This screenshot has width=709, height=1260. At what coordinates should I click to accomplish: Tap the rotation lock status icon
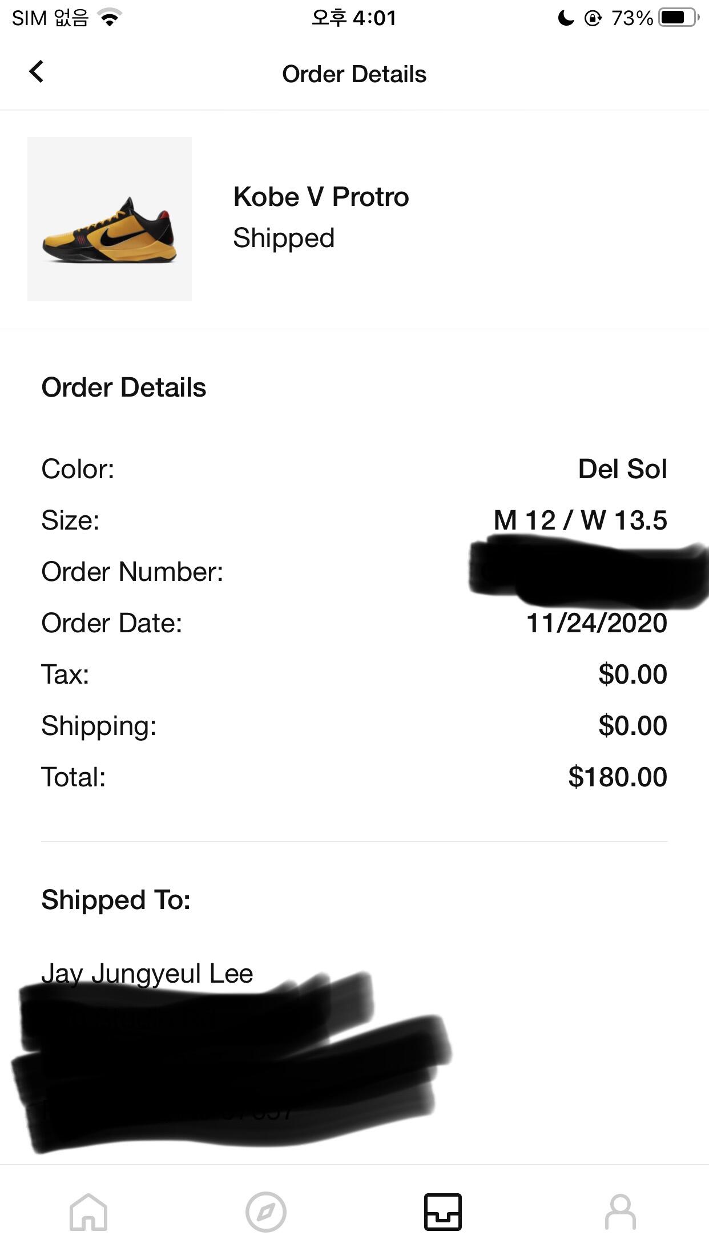click(593, 18)
